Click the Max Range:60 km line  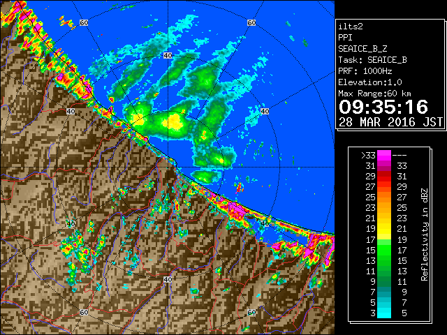pos(374,94)
